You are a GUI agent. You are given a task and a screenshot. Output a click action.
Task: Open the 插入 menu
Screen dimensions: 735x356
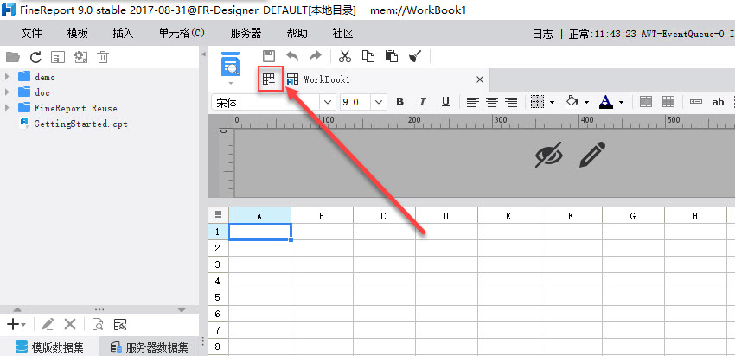coord(123,33)
